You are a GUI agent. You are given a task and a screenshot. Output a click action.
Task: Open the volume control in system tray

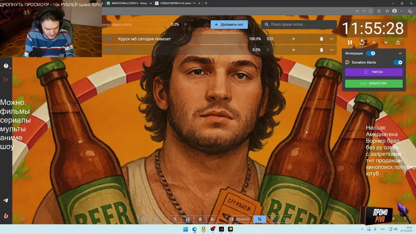click(x=396, y=229)
